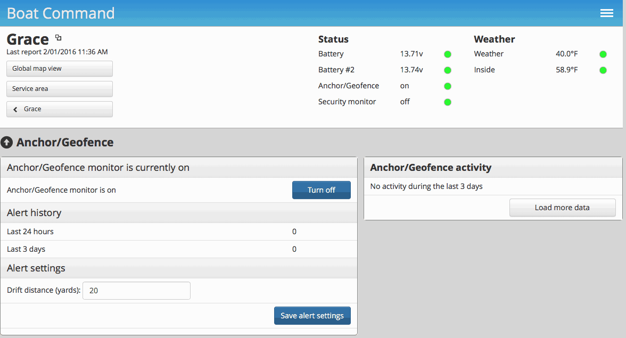Viewport: 626px width, 338px height.
Task: Edit the Drift distance value field
Action: tap(136, 290)
